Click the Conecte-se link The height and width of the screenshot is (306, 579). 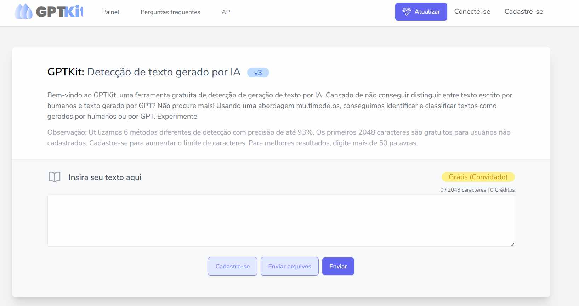tap(472, 12)
